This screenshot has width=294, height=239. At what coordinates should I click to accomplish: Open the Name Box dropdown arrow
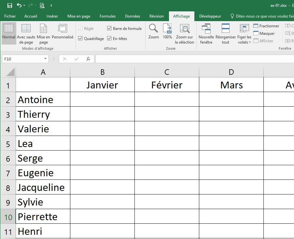coord(46,59)
